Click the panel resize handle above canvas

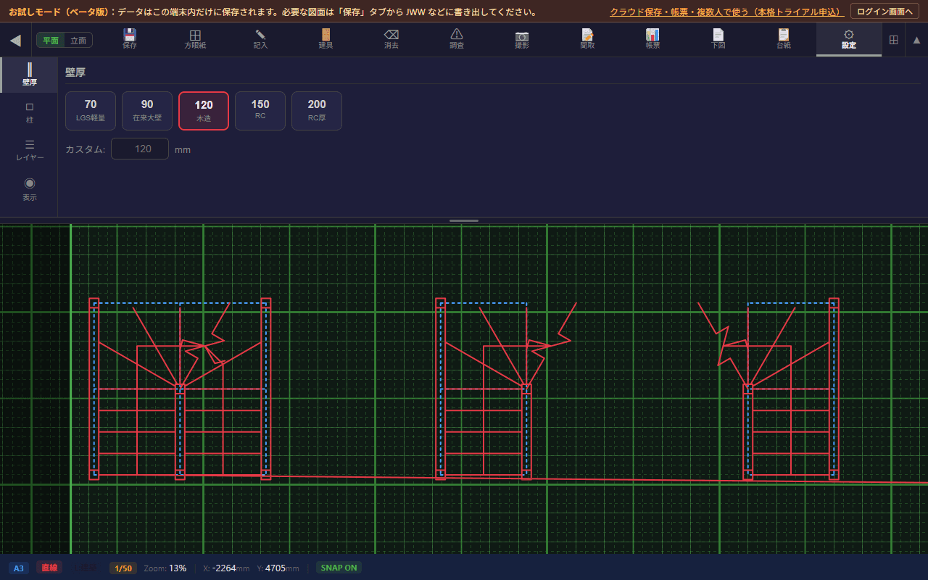[x=464, y=220]
